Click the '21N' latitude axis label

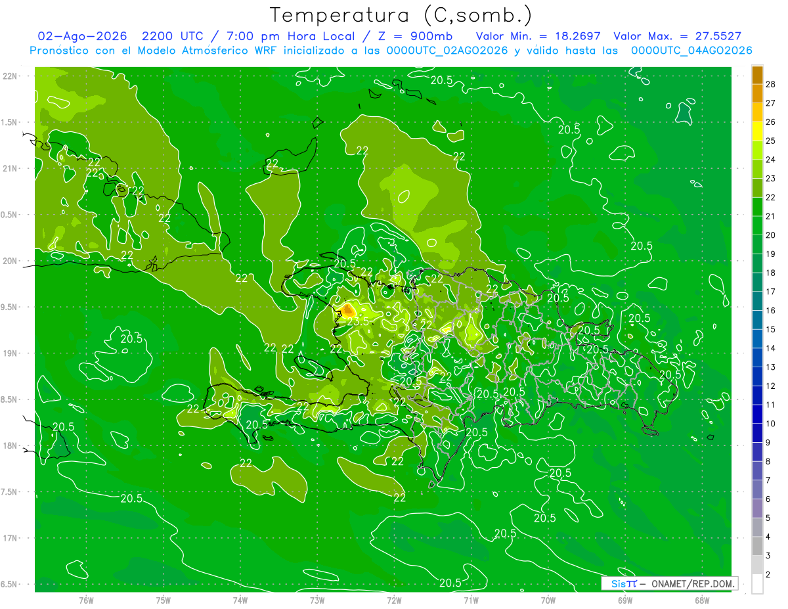click(x=10, y=169)
